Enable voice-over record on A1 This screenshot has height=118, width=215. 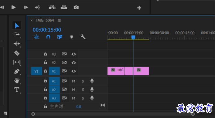tap(92, 81)
